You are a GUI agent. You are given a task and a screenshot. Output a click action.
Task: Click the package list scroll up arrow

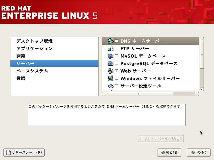[x=202, y=39]
